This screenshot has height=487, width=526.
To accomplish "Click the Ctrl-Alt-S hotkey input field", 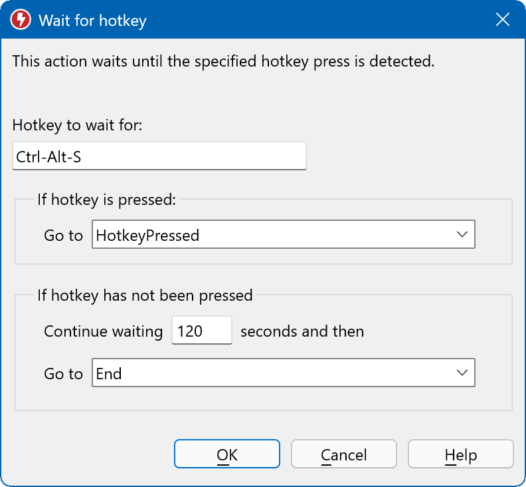I will point(159,156).
